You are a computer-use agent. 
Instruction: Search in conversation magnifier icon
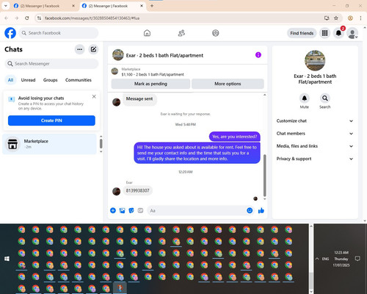325,98
